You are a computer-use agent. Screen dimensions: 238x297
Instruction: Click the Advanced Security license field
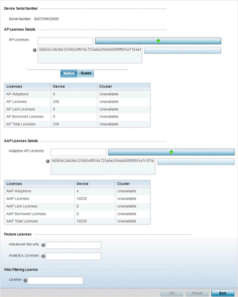point(74,245)
